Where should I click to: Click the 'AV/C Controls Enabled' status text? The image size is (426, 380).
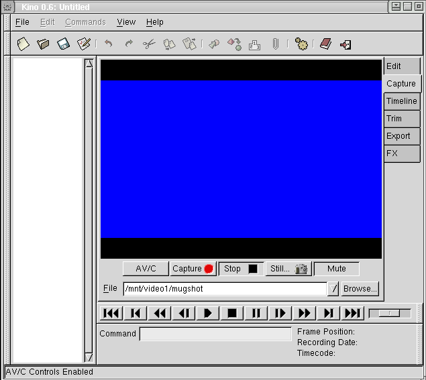coord(49,371)
